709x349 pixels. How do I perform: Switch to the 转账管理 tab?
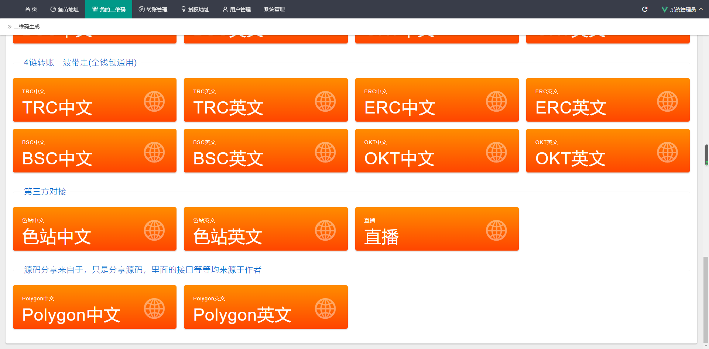[x=153, y=9]
